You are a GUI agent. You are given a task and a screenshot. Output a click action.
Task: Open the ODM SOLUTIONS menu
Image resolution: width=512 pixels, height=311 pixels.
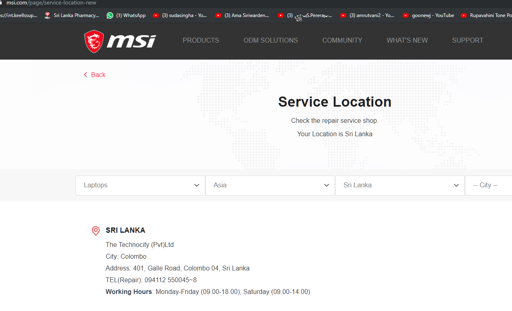click(271, 40)
